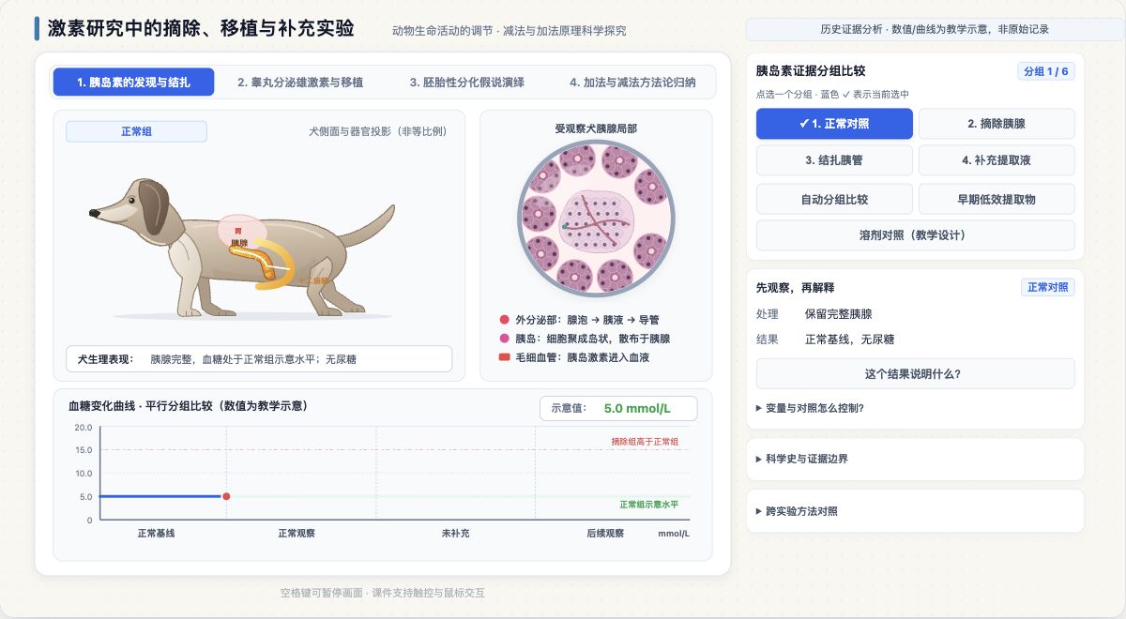The width and height of the screenshot is (1126, 619).
Task: Click the 受观察犬胰腺局部 title
Action: (x=596, y=128)
